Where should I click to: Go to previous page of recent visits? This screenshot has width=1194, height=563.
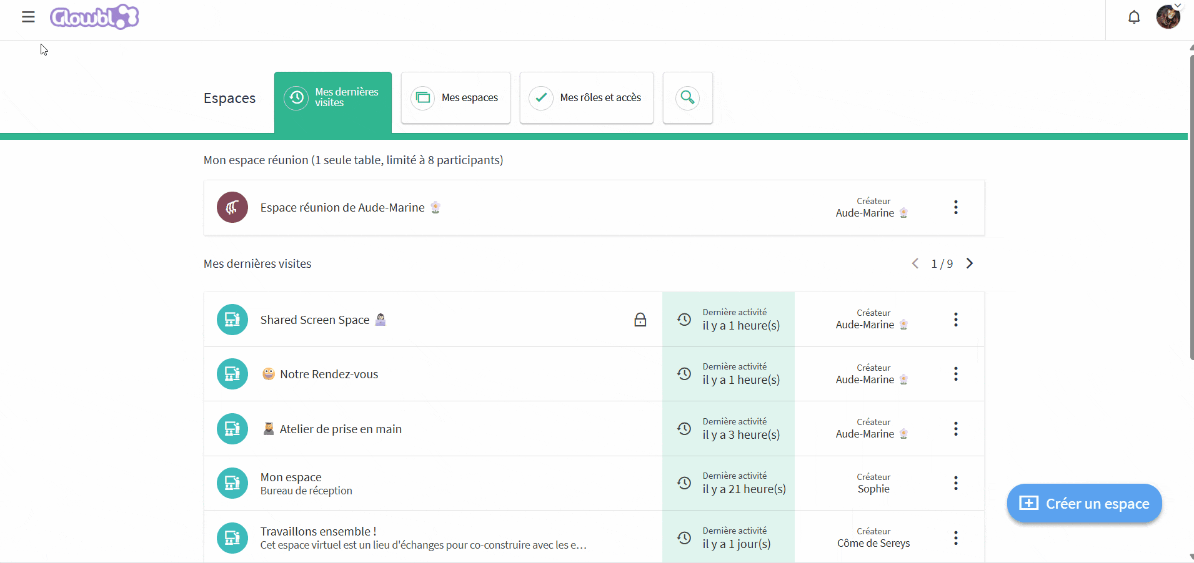(915, 263)
